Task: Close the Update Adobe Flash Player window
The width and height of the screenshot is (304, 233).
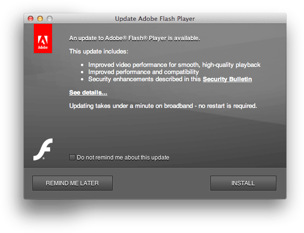Action: coord(31,19)
